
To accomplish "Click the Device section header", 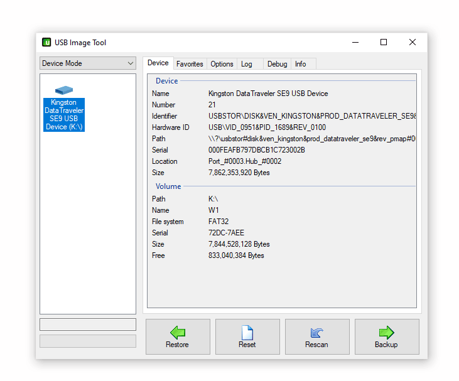I will [167, 81].
